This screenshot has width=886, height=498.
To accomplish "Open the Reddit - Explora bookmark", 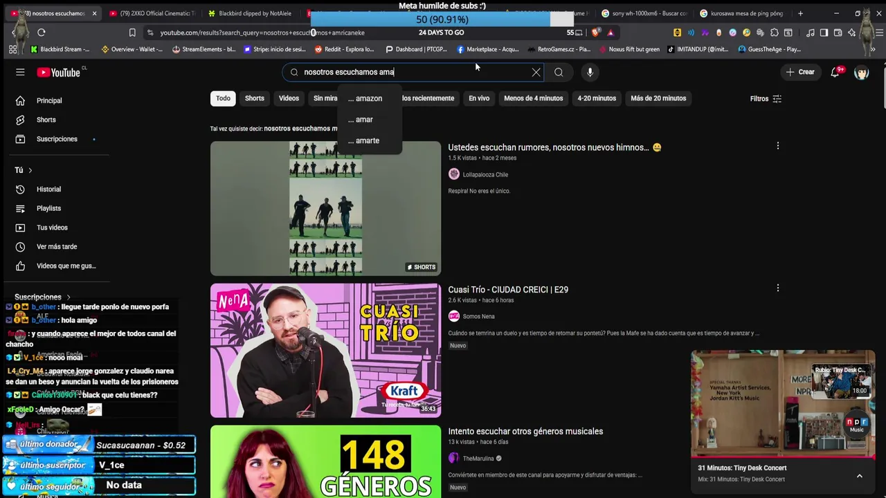I will [344, 49].
